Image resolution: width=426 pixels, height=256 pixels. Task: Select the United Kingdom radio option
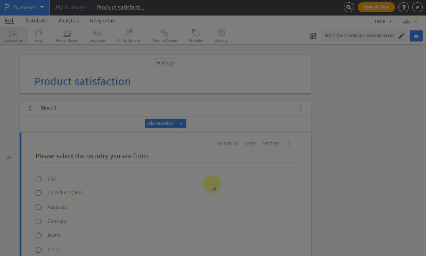click(x=38, y=193)
